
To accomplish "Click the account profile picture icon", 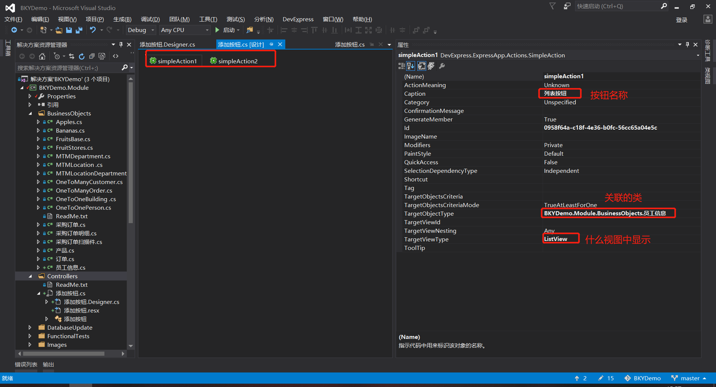I will 707,19.
